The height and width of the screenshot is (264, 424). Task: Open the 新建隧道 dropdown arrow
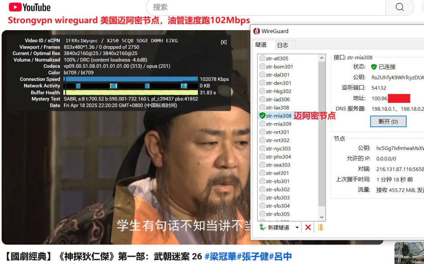coord(297,227)
